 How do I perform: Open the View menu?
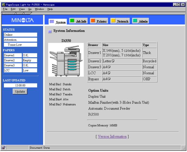coord(22,9)
